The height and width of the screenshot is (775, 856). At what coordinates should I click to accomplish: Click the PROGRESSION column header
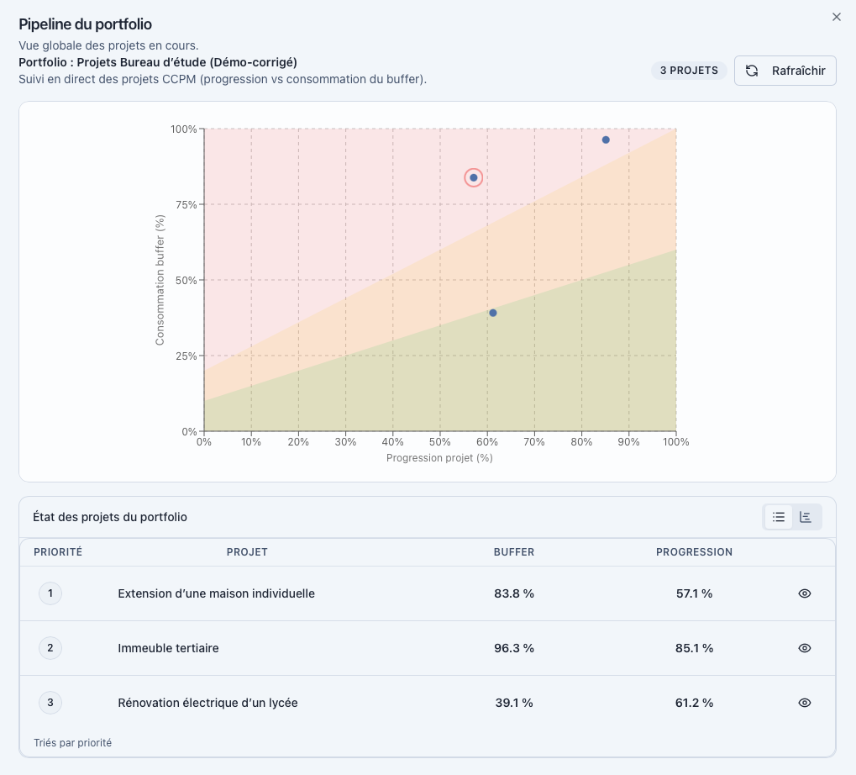coord(694,552)
